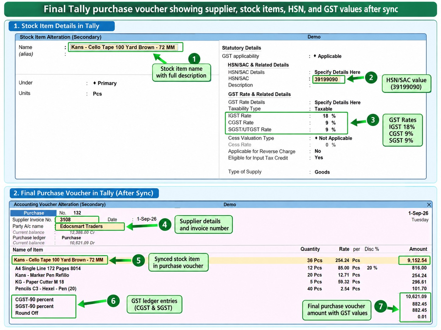
Task: Click green circle number 5 marker
Action: [x=139, y=260]
